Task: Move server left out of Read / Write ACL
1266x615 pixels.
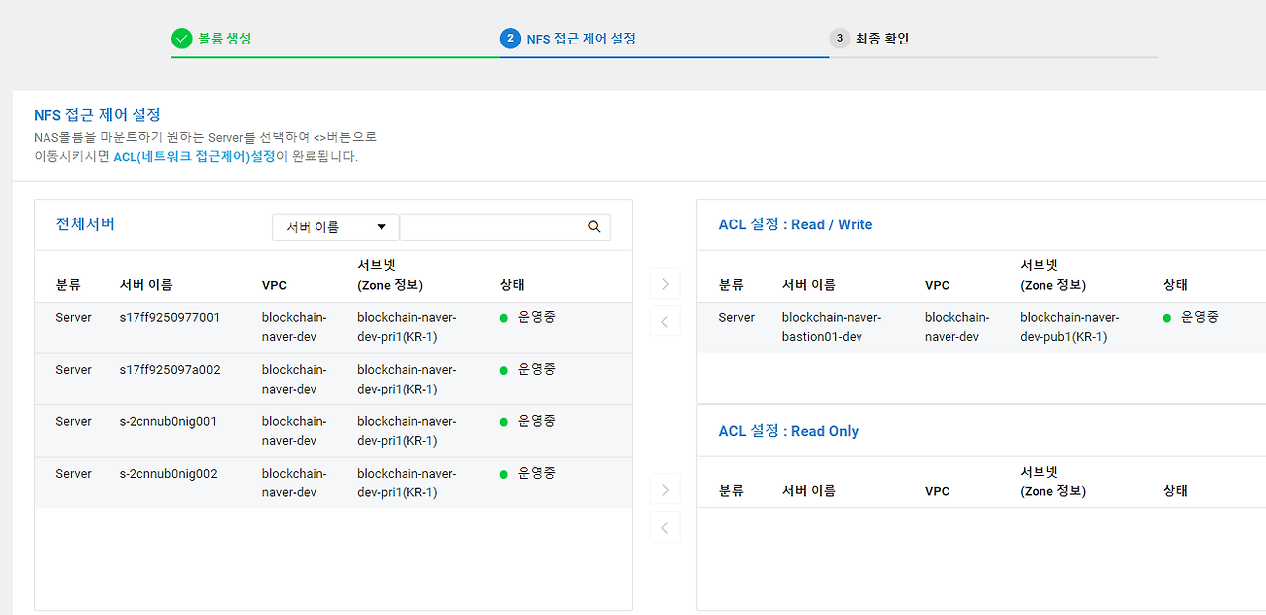Action: click(665, 321)
